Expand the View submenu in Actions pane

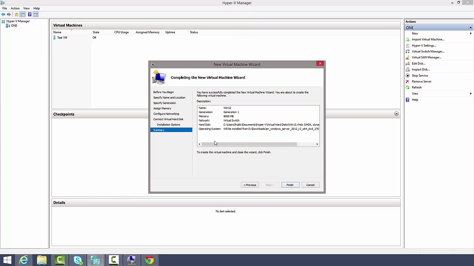pos(471,93)
